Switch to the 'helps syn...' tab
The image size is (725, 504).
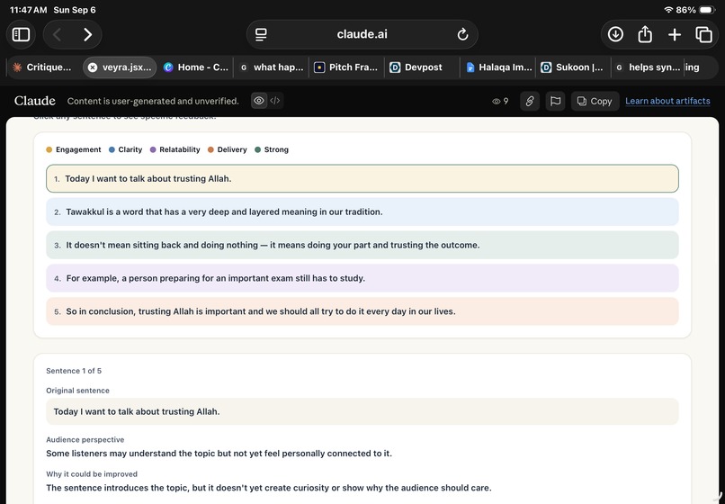[x=649, y=67]
